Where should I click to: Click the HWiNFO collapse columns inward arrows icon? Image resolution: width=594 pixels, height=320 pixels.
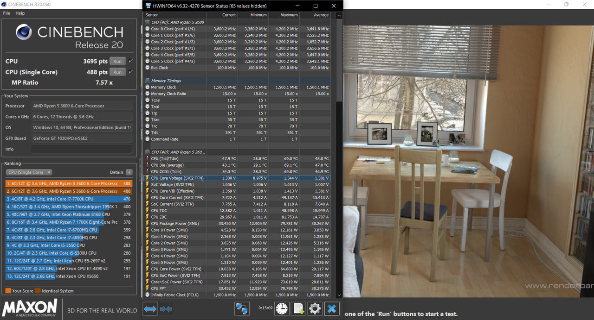(166, 308)
